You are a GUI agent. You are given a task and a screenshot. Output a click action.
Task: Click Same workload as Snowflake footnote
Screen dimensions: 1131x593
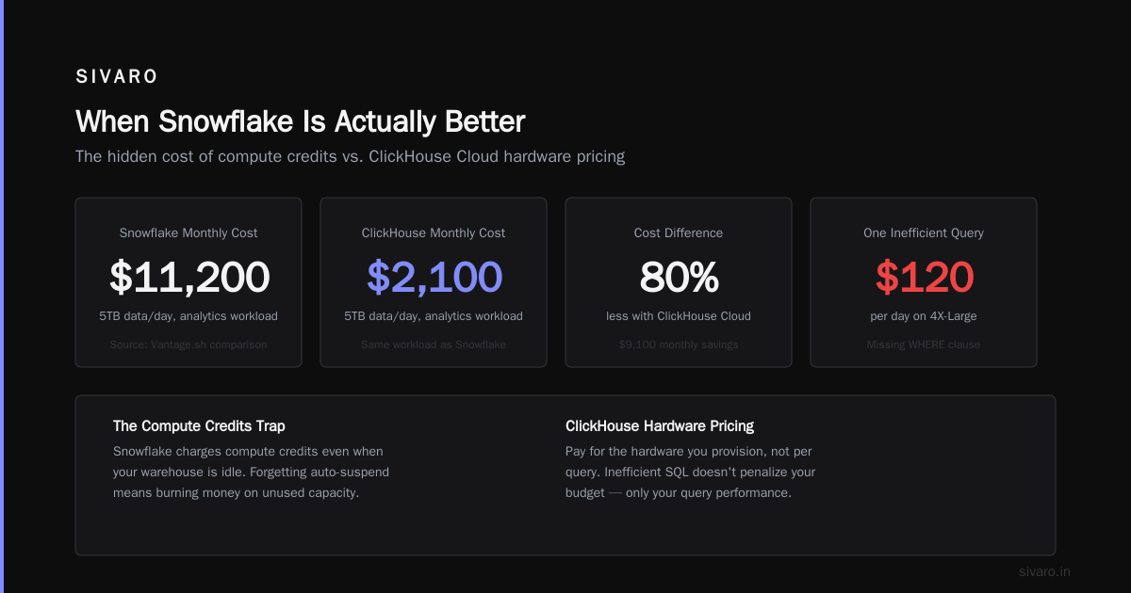(434, 345)
